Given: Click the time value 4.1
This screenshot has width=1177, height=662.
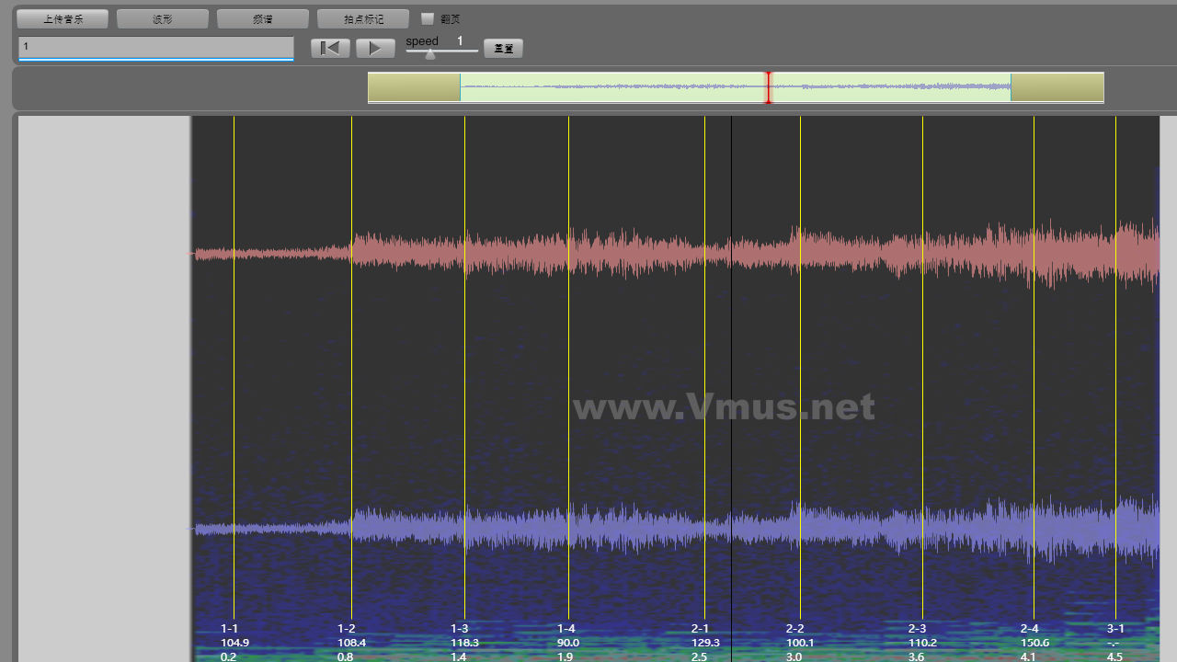Looking at the screenshot, I should (x=1028, y=656).
